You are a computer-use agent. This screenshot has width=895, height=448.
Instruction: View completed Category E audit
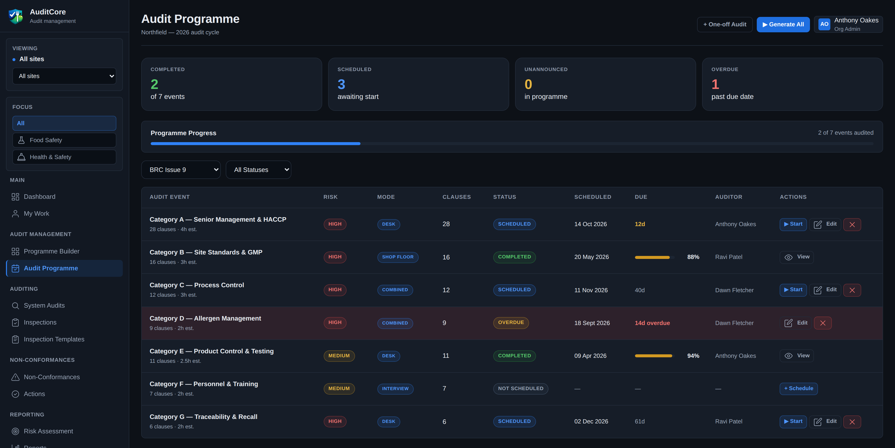pyautogui.click(x=797, y=356)
